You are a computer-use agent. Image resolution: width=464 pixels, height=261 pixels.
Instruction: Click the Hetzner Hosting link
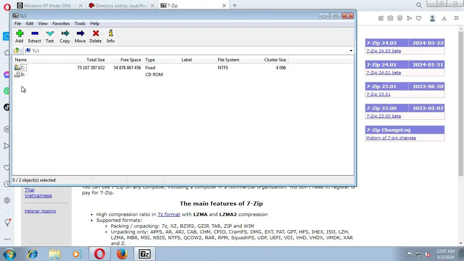point(40,211)
